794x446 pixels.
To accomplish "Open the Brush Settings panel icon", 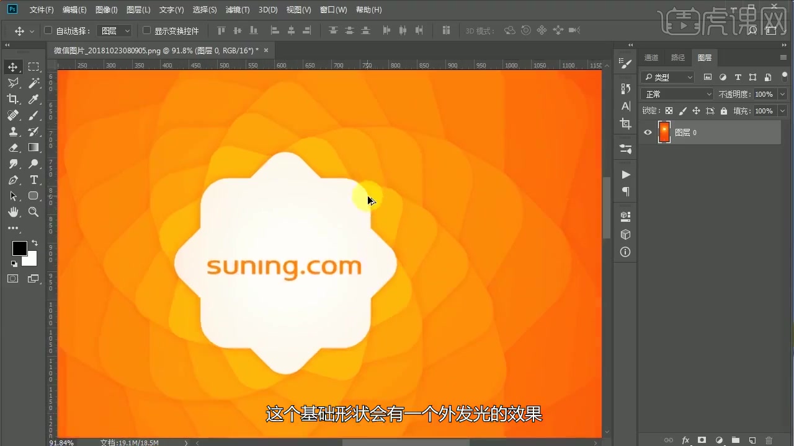I will (625, 64).
